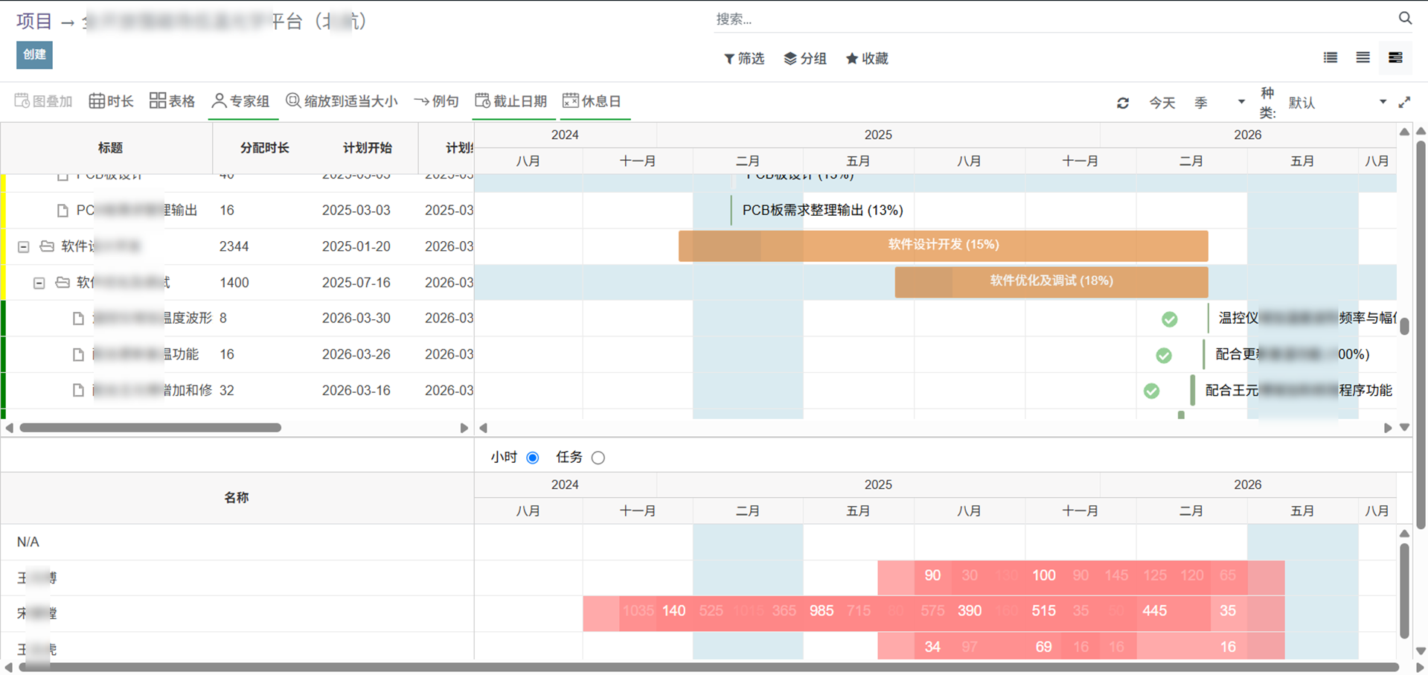The height and width of the screenshot is (675, 1428).
Task: Click the 软件优化及调试 (18%) progress bar
Action: coord(1051,282)
